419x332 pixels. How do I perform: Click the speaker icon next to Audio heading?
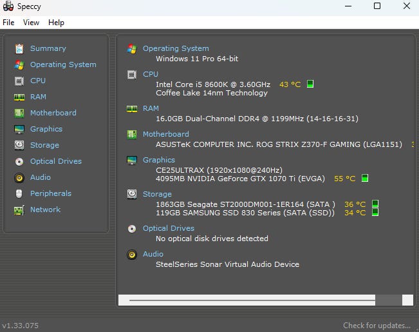132,255
